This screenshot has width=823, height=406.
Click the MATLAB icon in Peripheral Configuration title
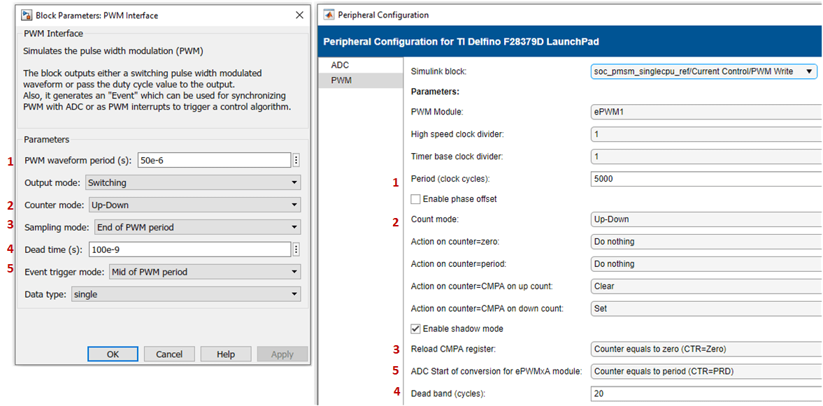328,15
